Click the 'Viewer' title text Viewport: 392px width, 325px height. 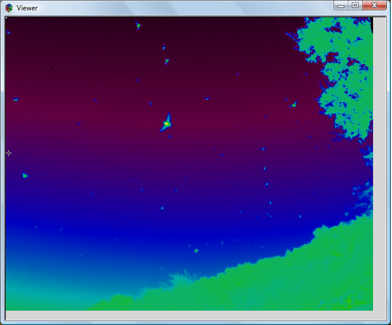[27, 8]
